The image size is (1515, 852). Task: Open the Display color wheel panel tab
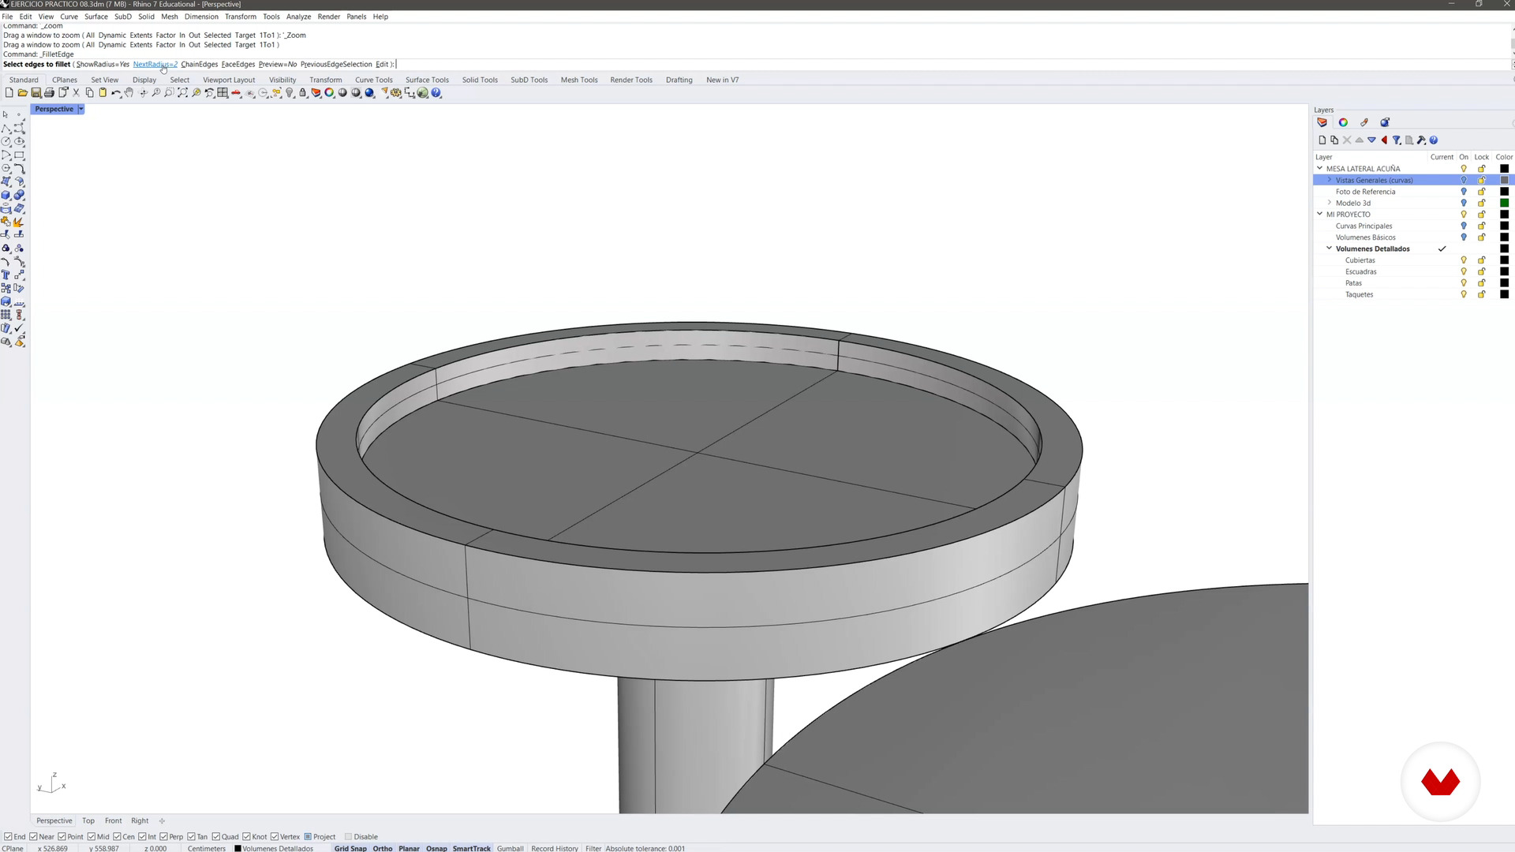point(1343,122)
